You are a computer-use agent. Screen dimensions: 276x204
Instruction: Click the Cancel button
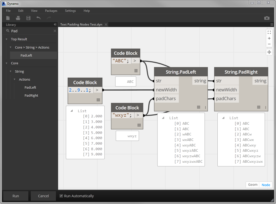pos(43,196)
